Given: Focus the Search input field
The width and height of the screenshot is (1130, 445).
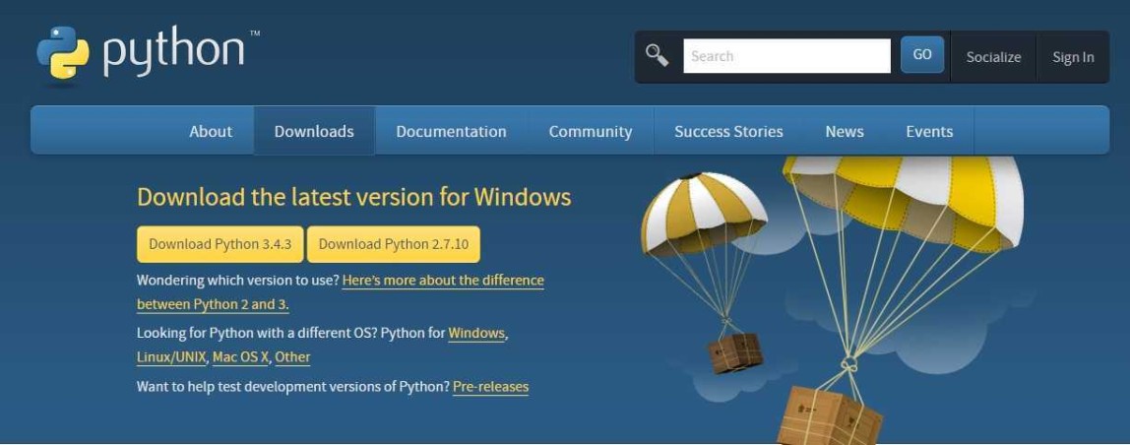Looking at the screenshot, I should pos(787,55).
